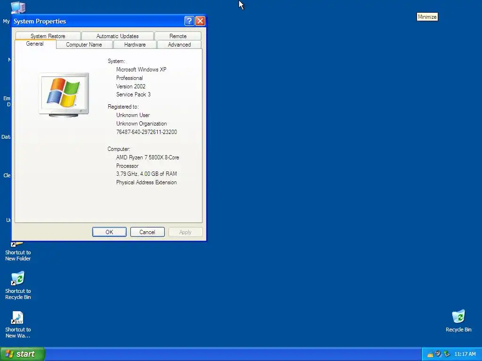Click the OK button
This screenshot has height=361, width=482.
[x=109, y=232]
